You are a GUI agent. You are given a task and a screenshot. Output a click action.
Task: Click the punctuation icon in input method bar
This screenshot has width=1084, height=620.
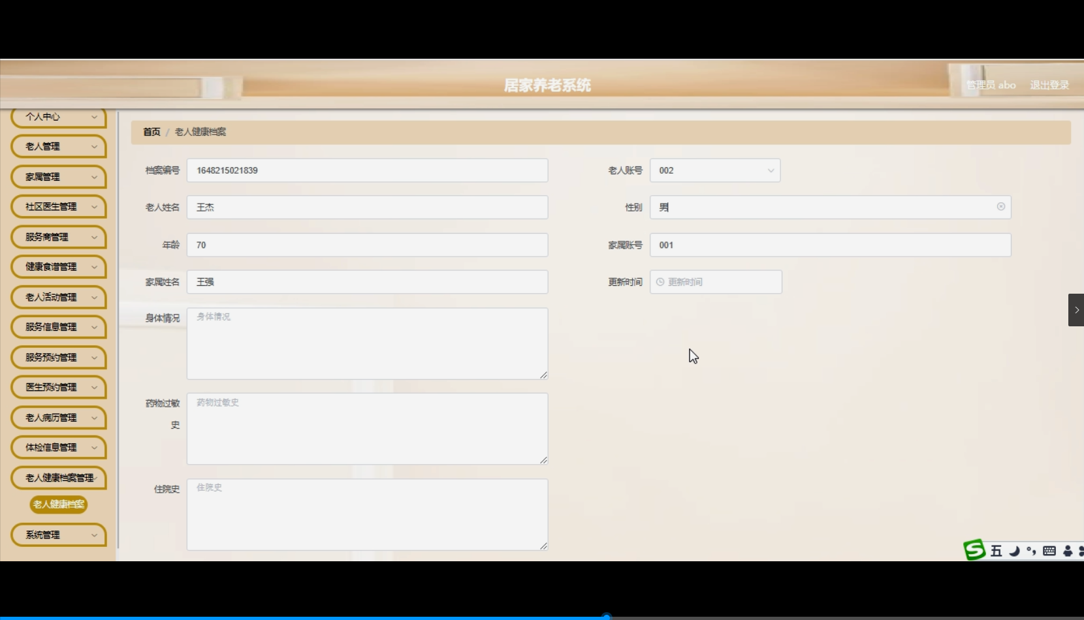(1031, 551)
